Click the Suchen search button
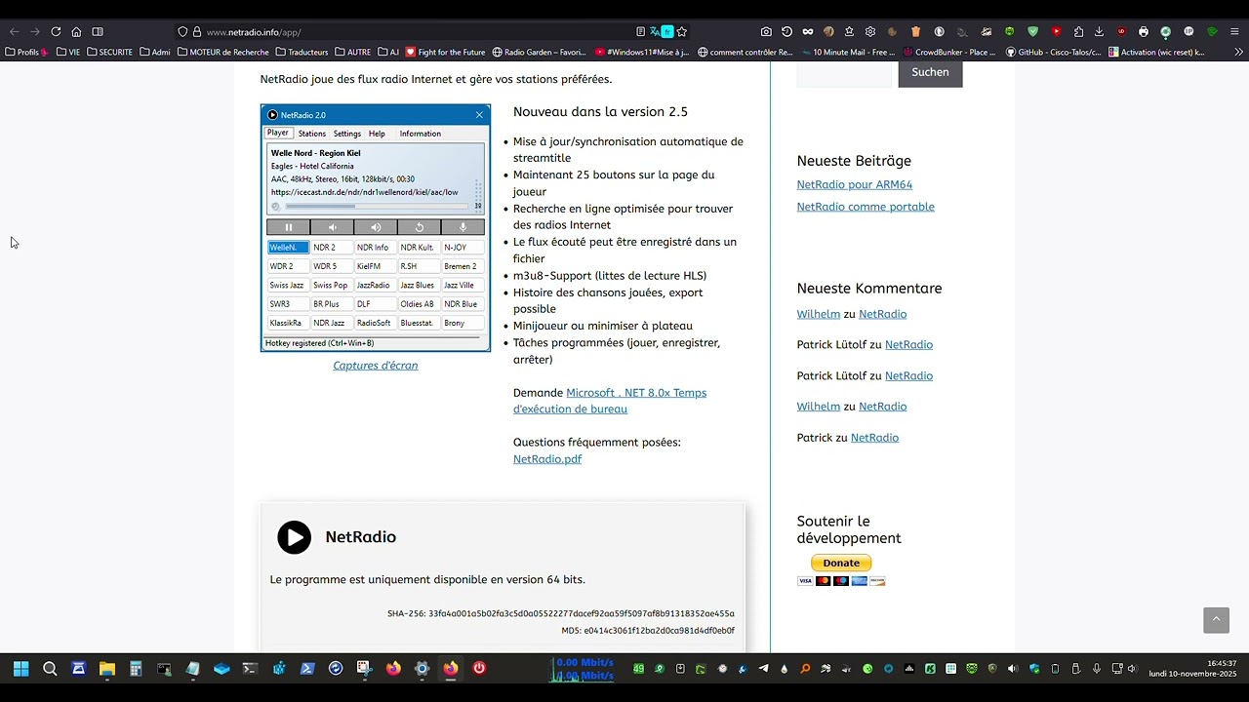Screen dimensions: 1249x702 coord(930,72)
